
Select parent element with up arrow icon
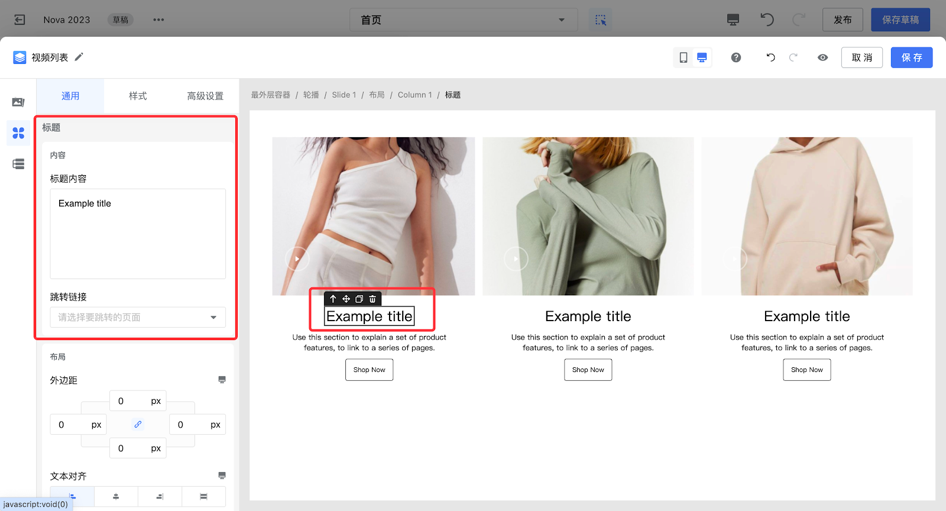333,299
